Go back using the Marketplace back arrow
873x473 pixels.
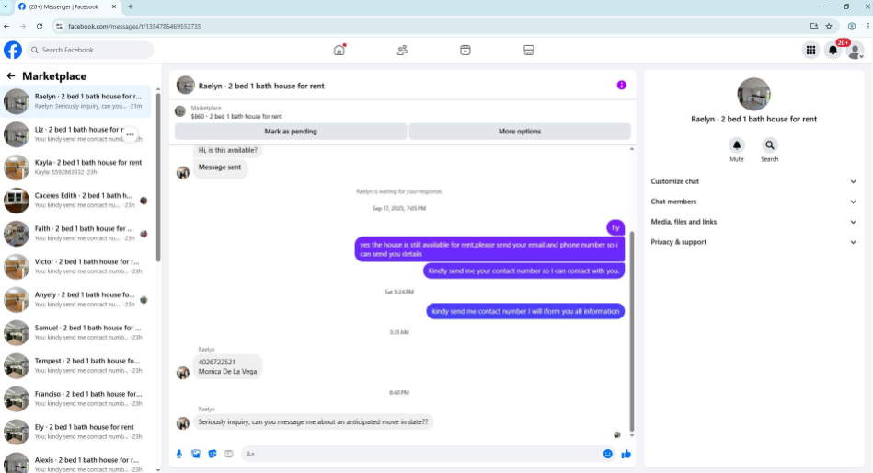(x=10, y=76)
